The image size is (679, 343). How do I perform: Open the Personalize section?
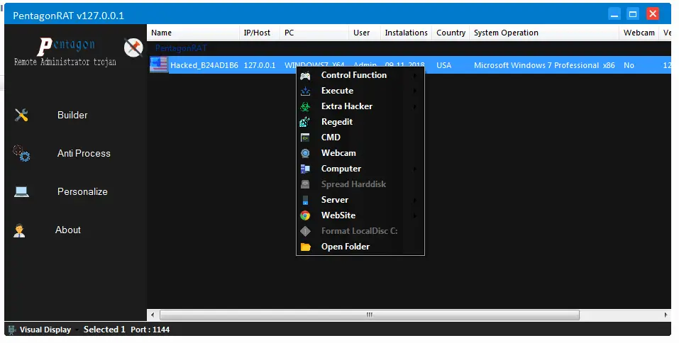(82, 191)
